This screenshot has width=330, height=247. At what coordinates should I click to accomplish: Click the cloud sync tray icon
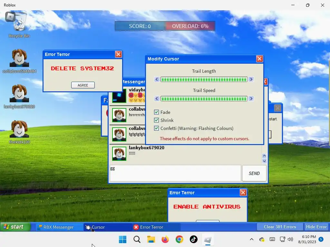tap(262, 239)
